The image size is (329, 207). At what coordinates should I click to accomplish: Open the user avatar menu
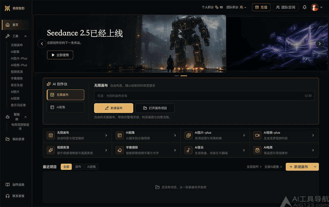tap(314, 7)
